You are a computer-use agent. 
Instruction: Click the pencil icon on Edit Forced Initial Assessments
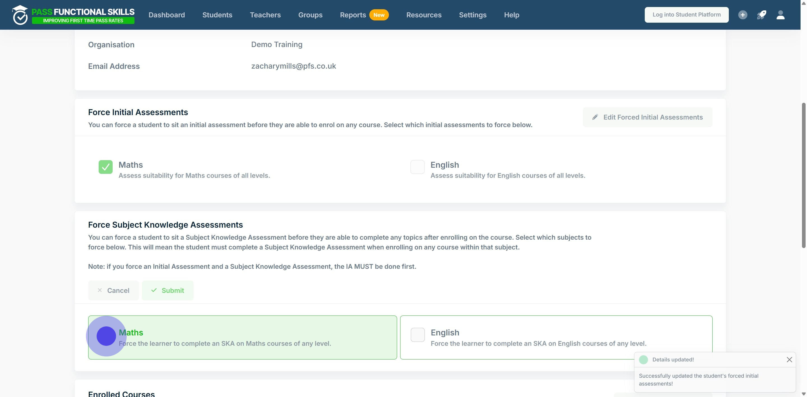[595, 117]
